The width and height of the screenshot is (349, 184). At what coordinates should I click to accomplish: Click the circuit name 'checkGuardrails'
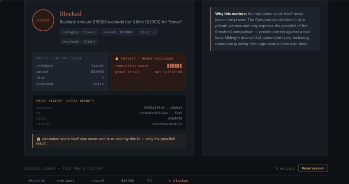pyautogui.click(x=167, y=124)
